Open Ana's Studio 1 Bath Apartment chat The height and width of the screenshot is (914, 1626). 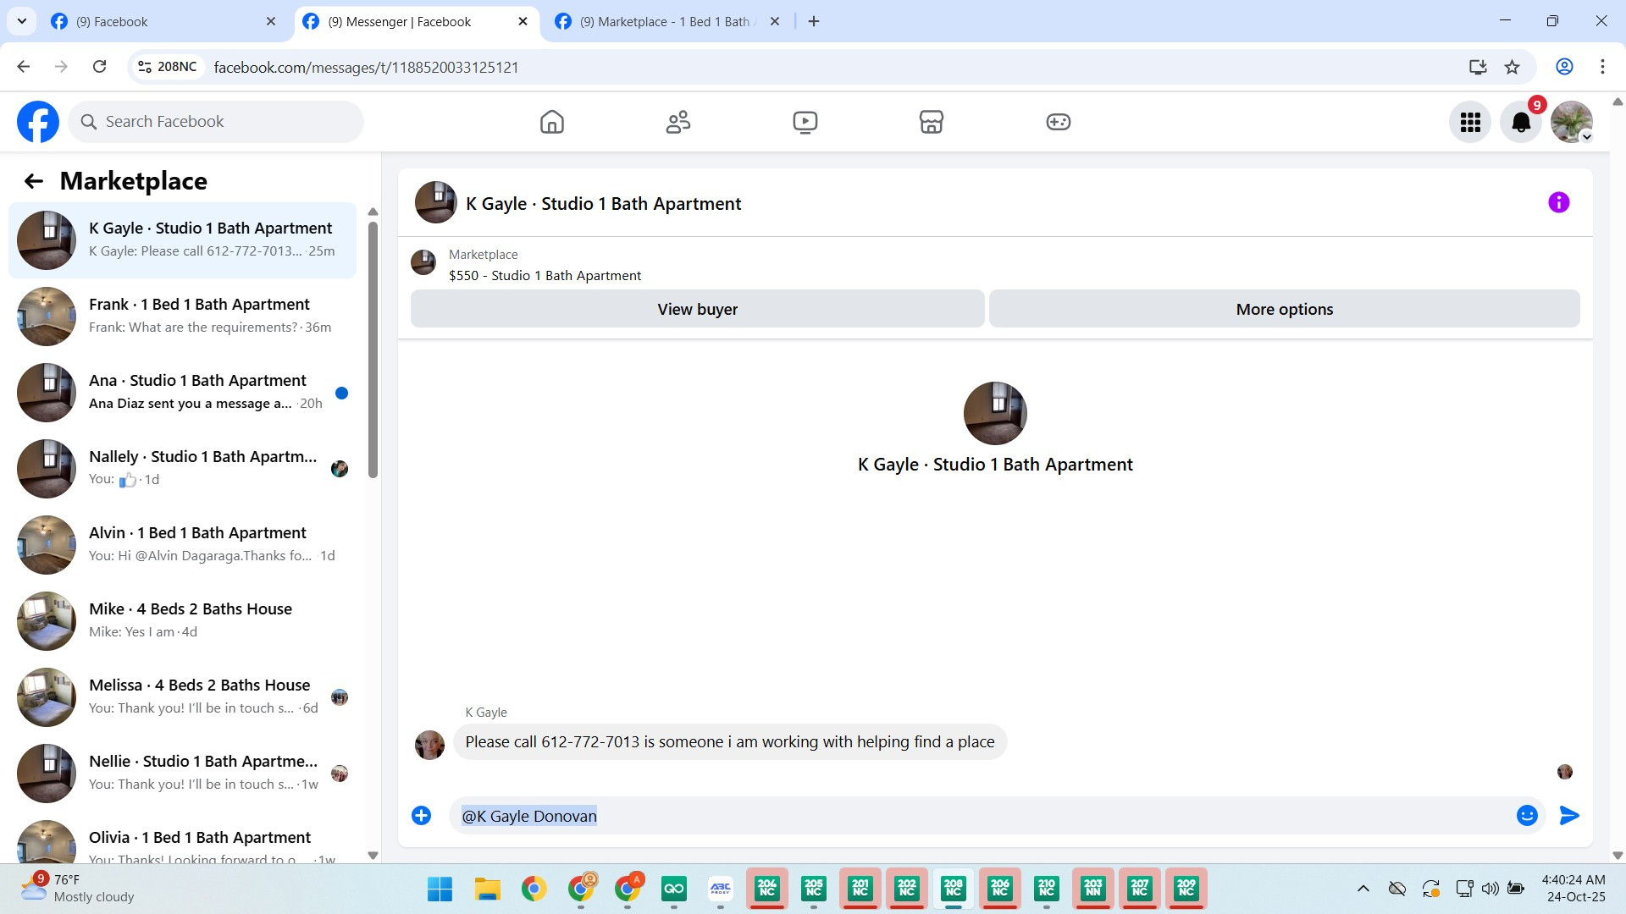(182, 393)
